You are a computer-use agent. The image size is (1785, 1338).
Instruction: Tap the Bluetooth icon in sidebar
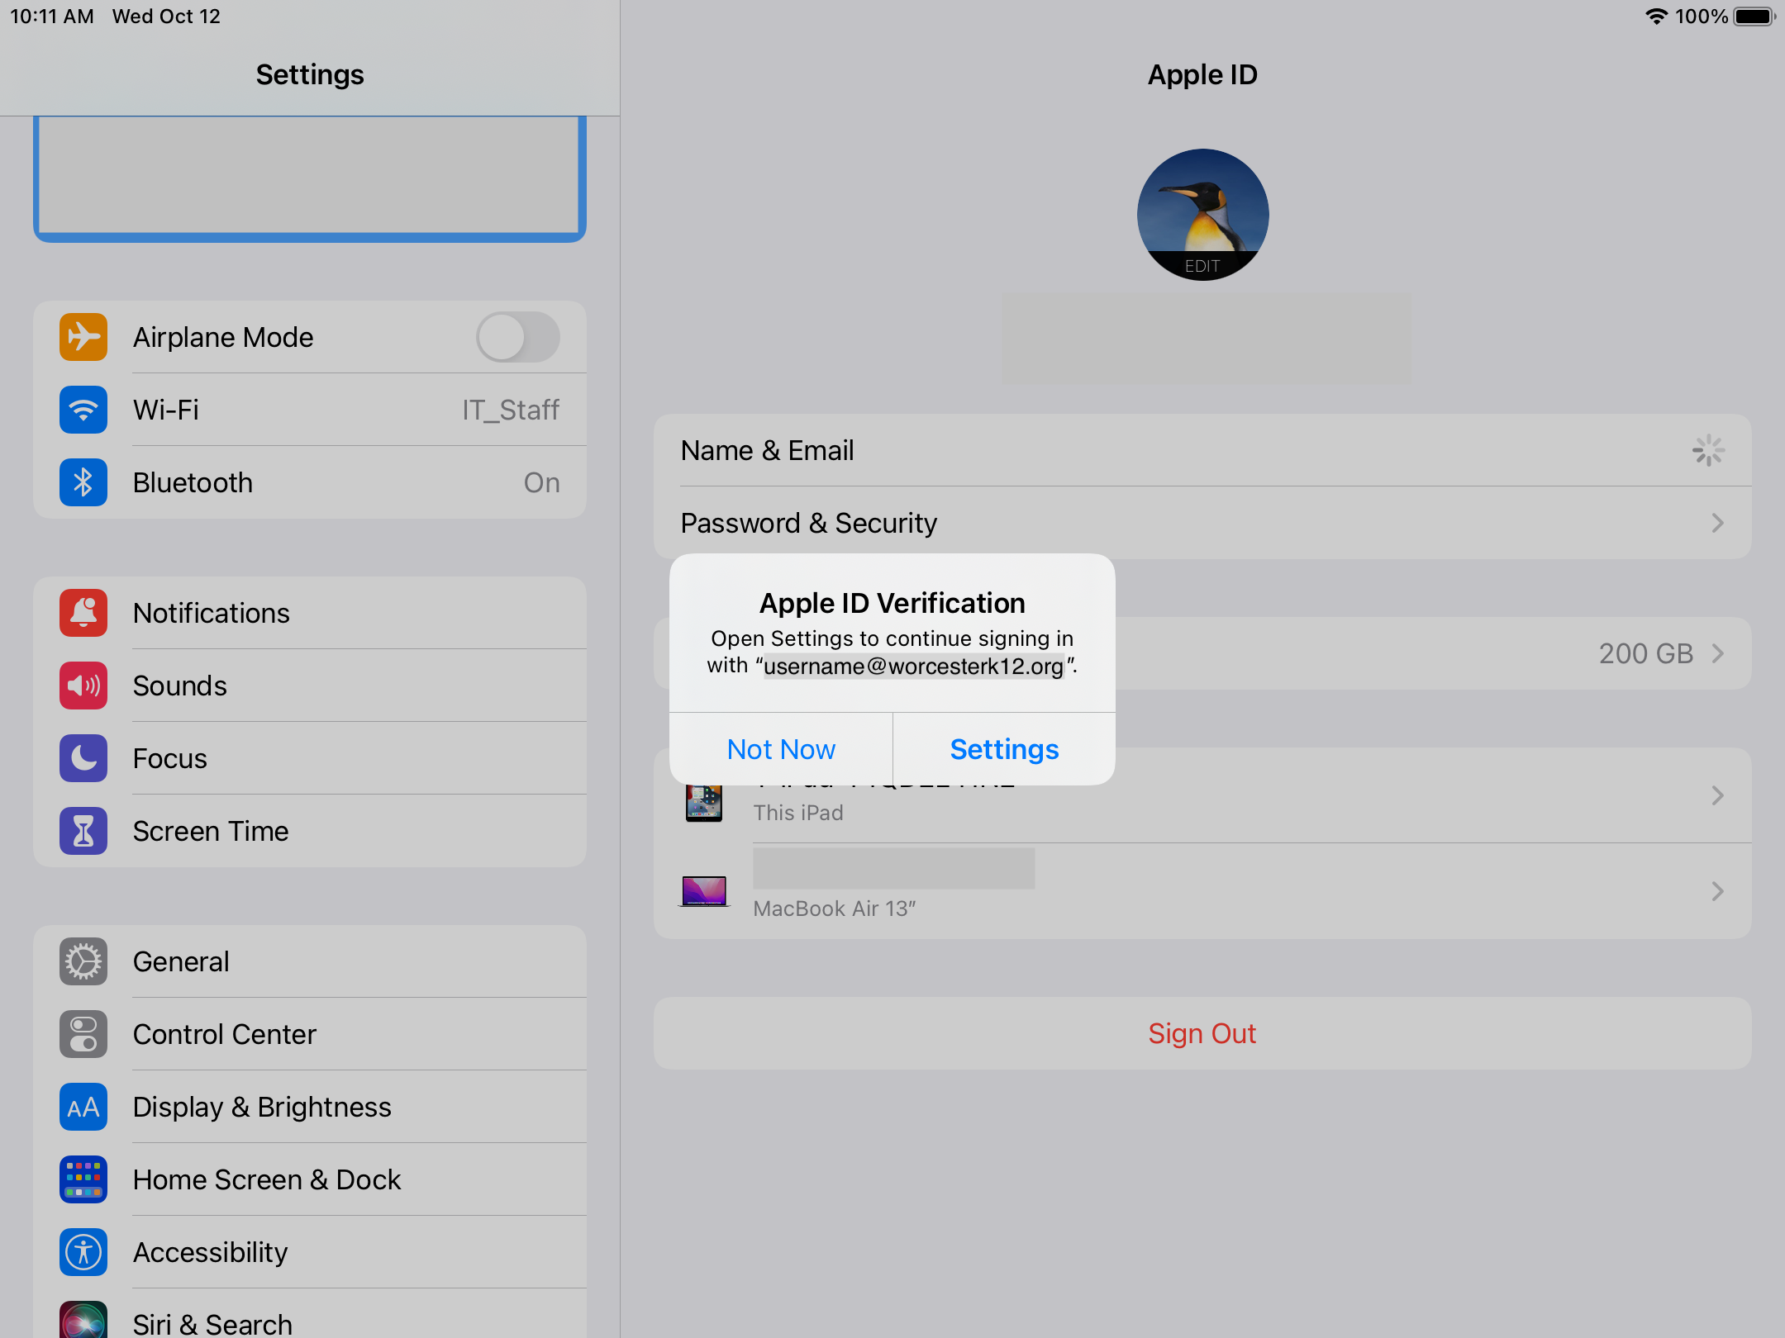[83, 482]
